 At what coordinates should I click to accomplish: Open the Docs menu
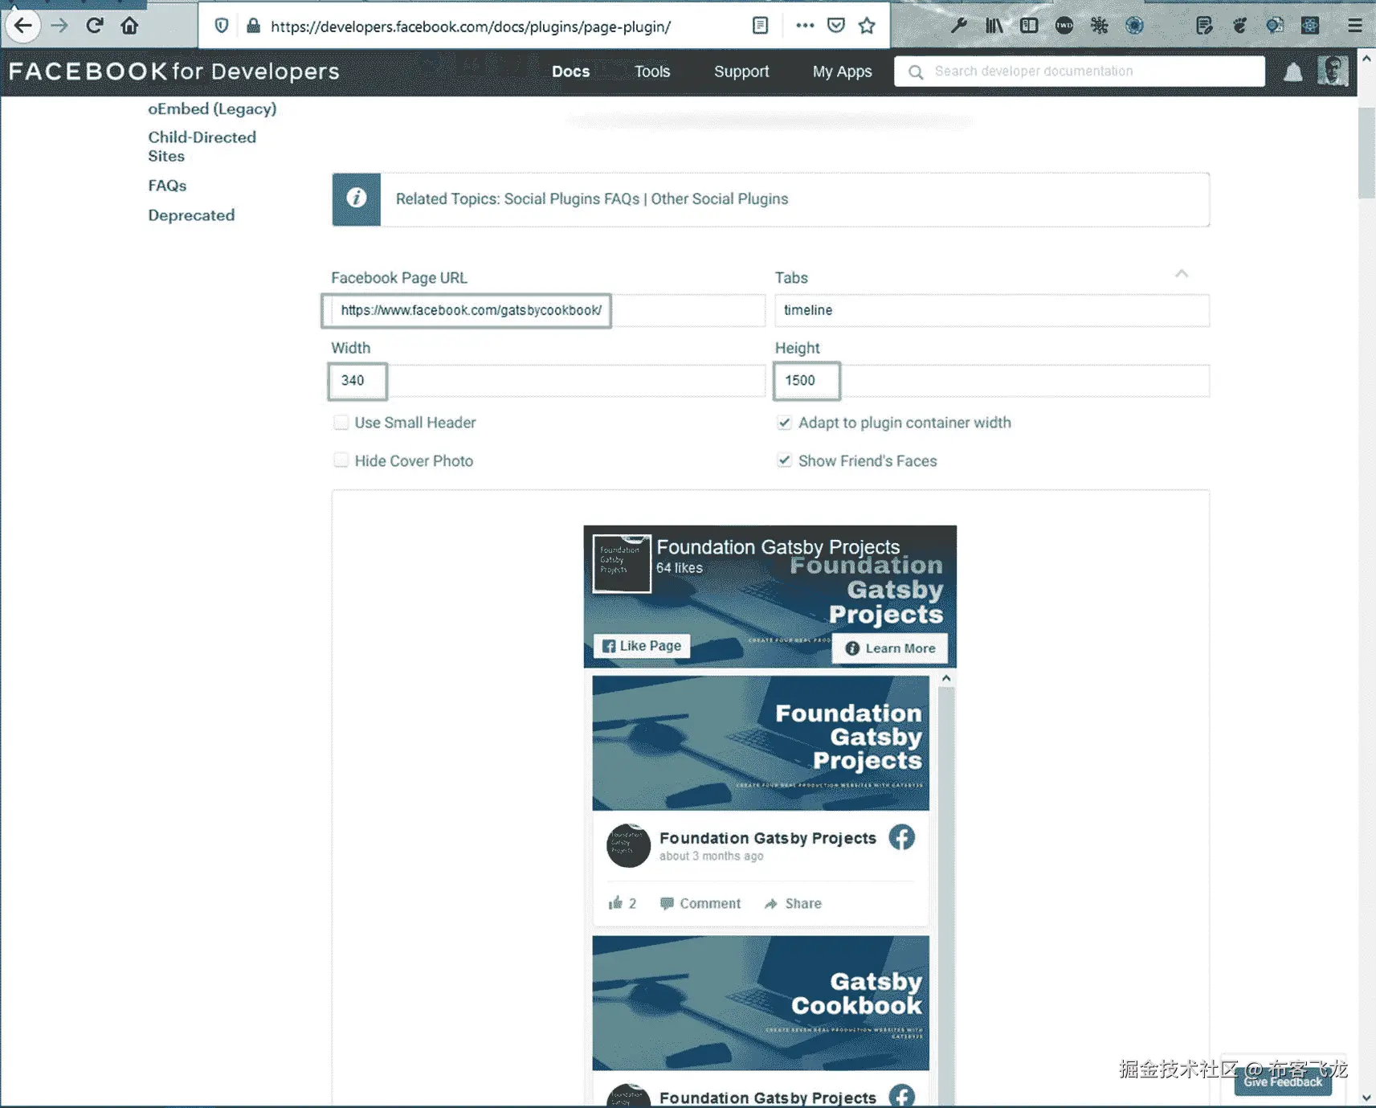pyautogui.click(x=570, y=72)
